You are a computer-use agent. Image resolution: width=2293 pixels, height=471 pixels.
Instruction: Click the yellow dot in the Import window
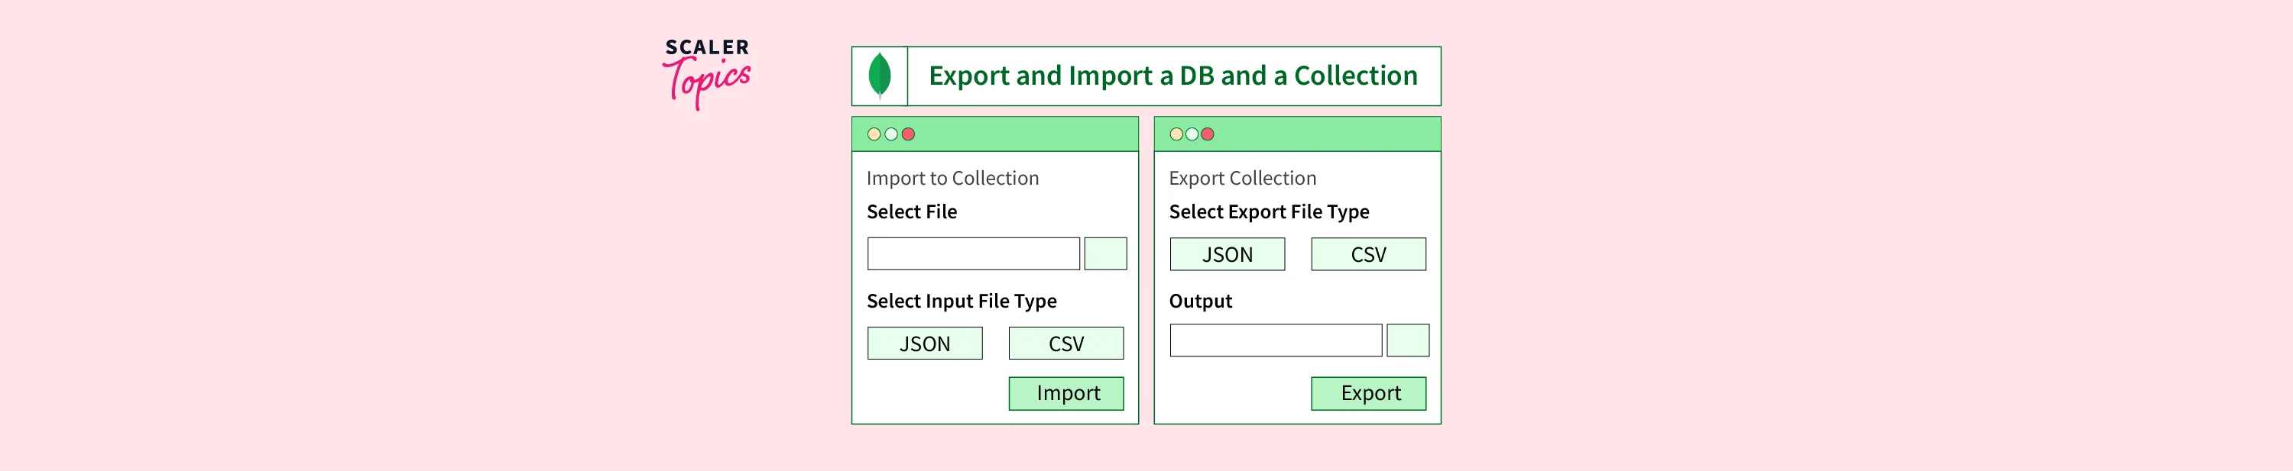pyautogui.click(x=874, y=134)
